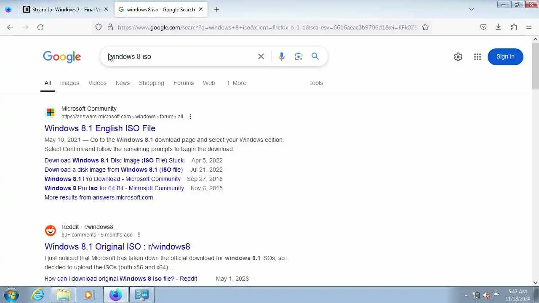
Task: Open the Firefox extensions menu
Action: point(514,27)
